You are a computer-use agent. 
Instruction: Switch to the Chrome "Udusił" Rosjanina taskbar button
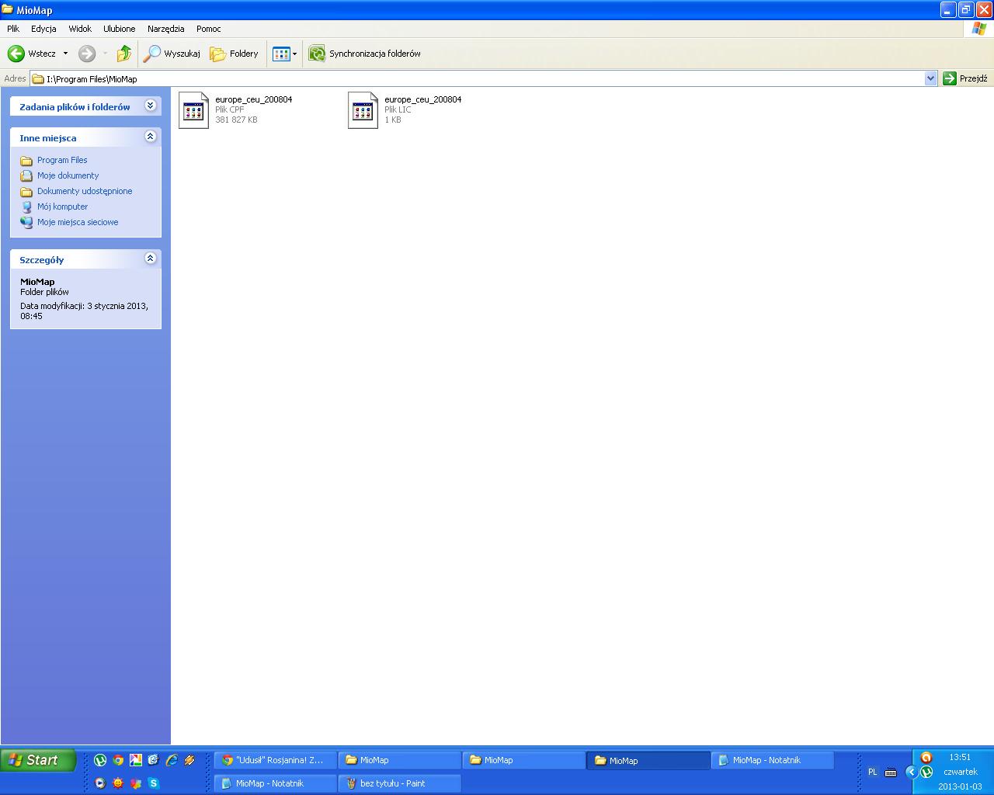pyautogui.click(x=276, y=760)
